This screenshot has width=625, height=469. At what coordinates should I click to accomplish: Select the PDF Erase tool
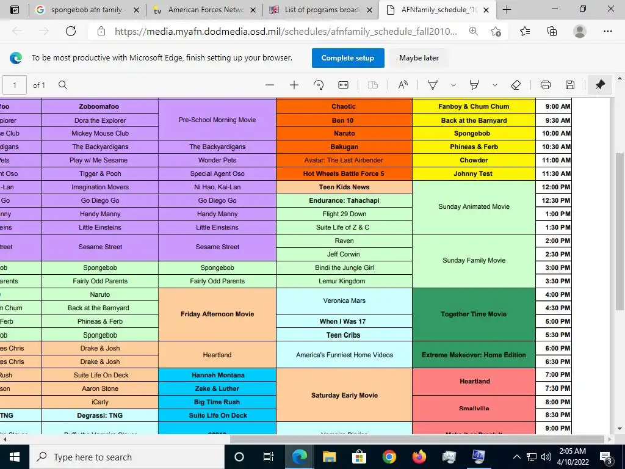tap(516, 84)
